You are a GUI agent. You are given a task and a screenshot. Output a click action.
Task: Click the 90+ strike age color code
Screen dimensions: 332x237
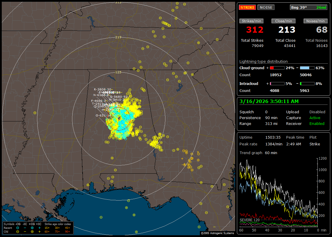tap(67, 231)
